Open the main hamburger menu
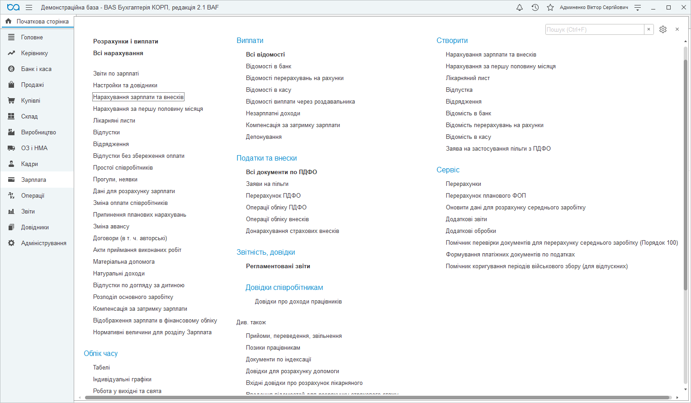This screenshot has height=403, width=691. pyautogui.click(x=29, y=7)
